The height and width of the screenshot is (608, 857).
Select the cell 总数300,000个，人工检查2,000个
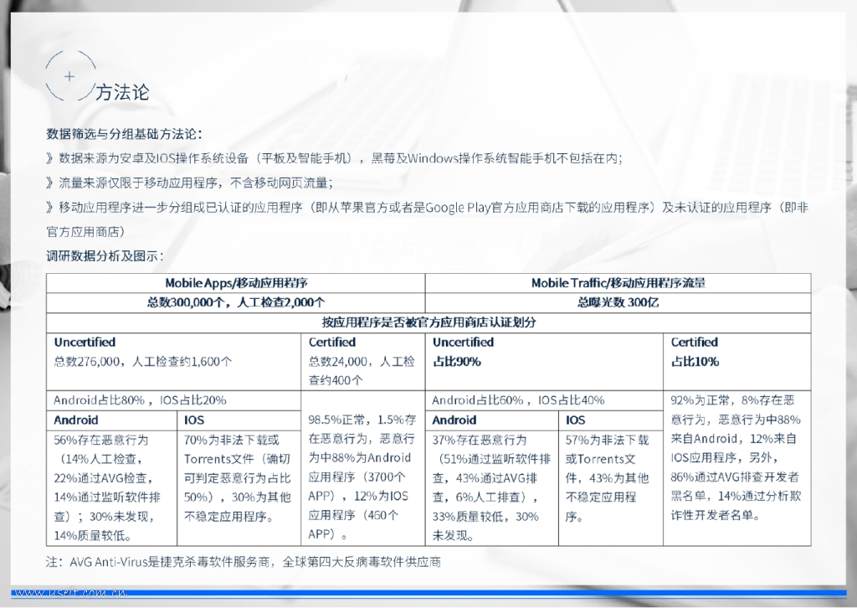pos(236,302)
